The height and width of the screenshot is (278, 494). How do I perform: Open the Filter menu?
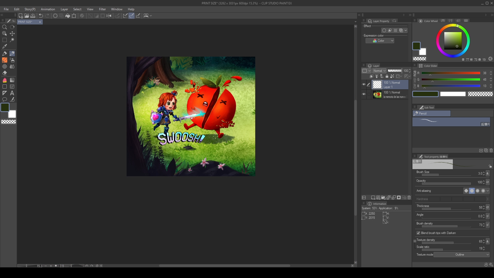102,9
